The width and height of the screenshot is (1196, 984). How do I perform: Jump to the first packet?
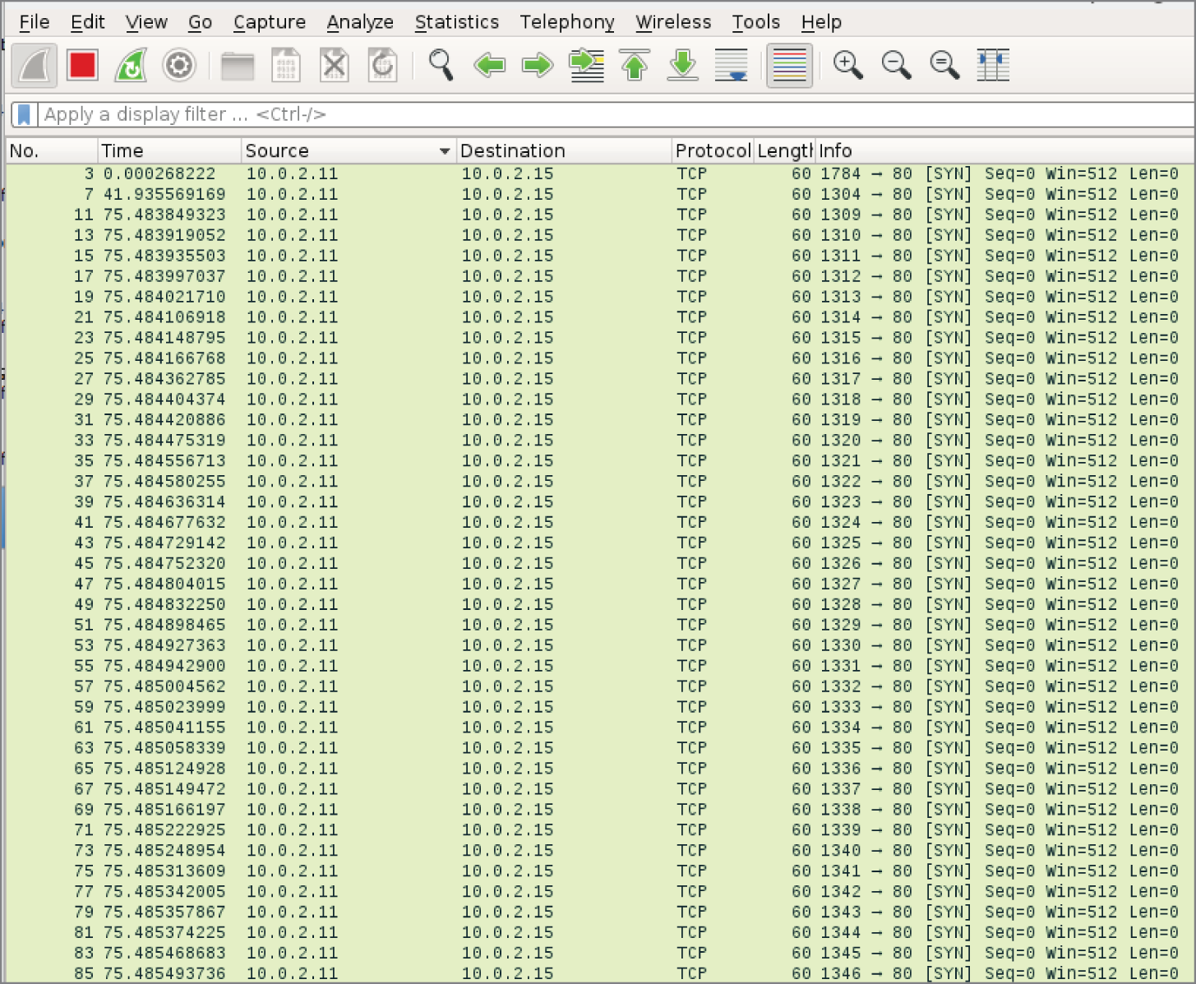click(x=634, y=65)
